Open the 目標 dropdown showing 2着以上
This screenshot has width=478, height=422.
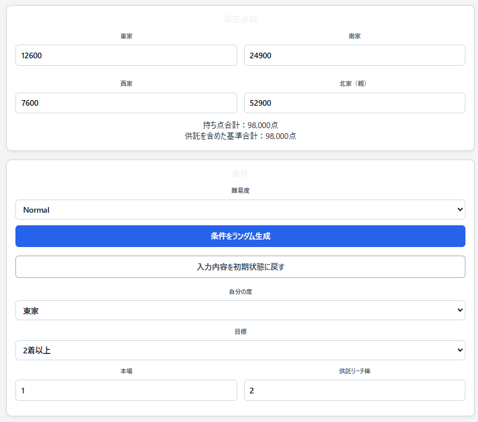240,350
